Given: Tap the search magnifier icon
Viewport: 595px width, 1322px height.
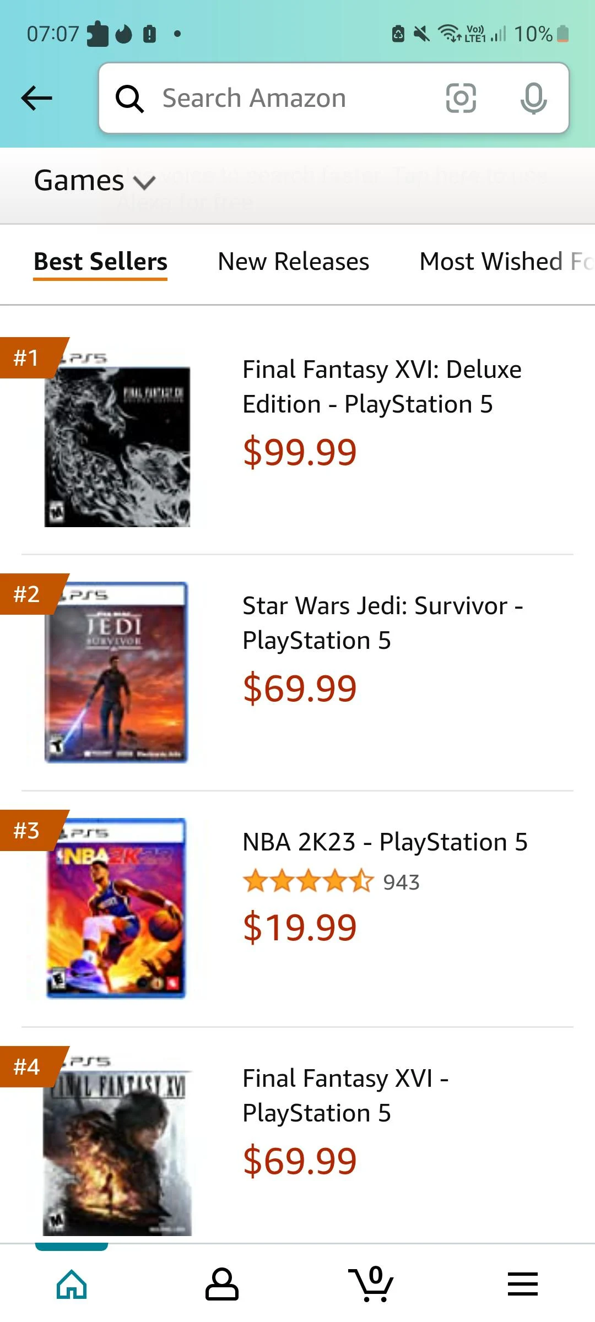Looking at the screenshot, I should tap(130, 99).
